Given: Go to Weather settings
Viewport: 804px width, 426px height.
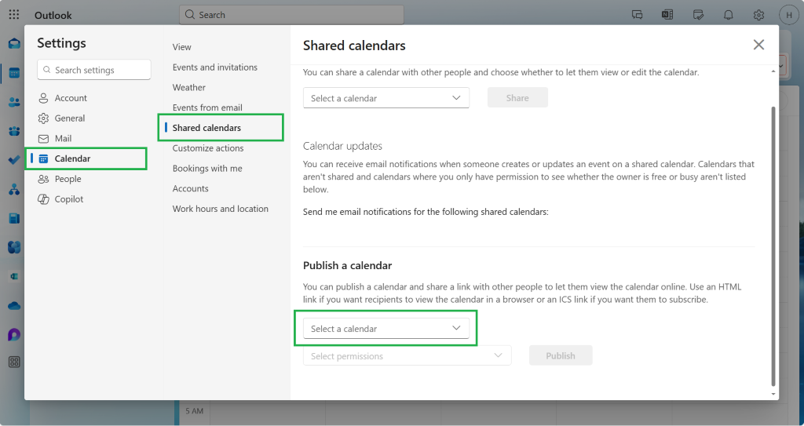Looking at the screenshot, I should pos(188,87).
